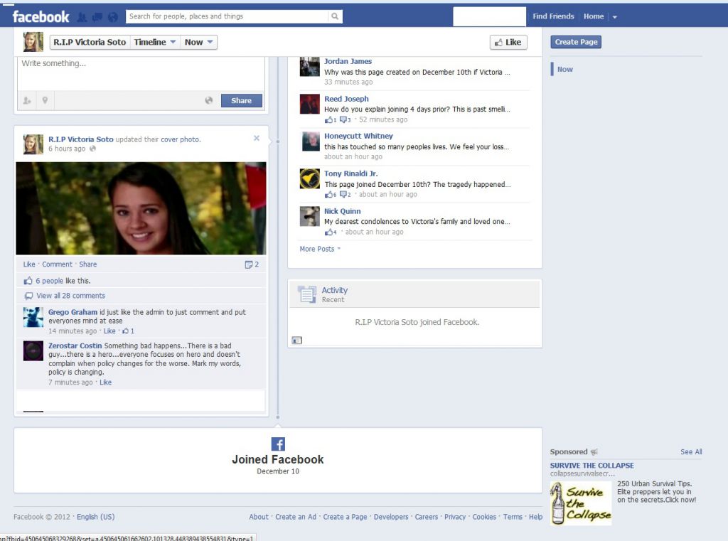This screenshot has width=728, height=541.
Task: Open the Victoria Soto cover photo
Action: pyautogui.click(x=141, y=208)
